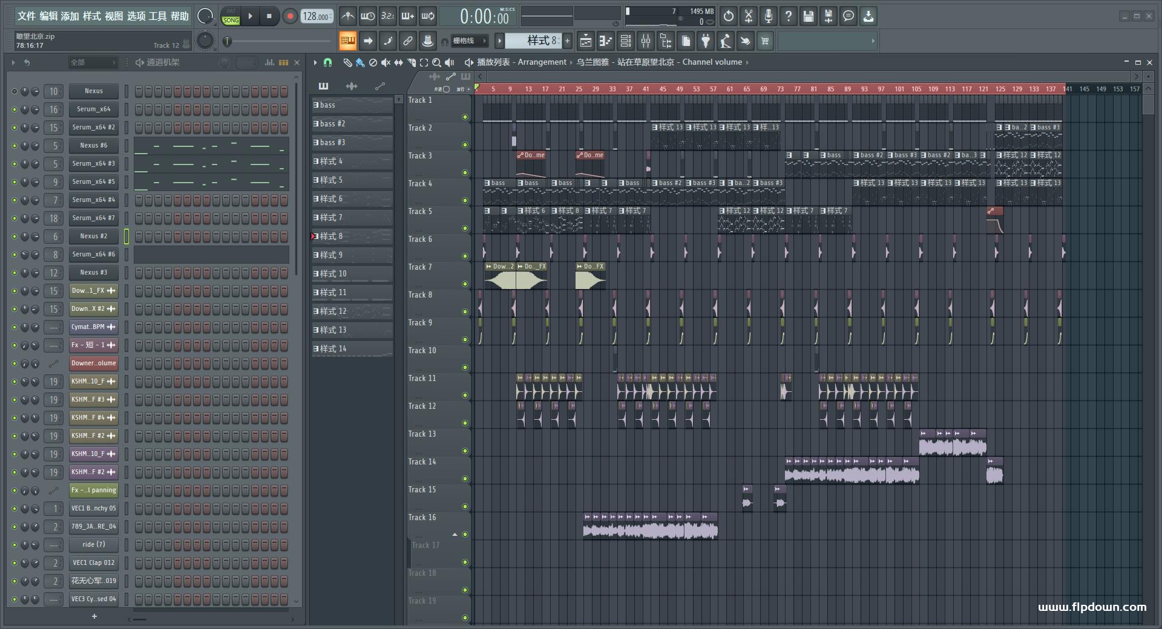Mute playlist Track 11 green LED
The width and height of the screenshot is (1162, 629).
pyautogui.click(x=465, y=396)
